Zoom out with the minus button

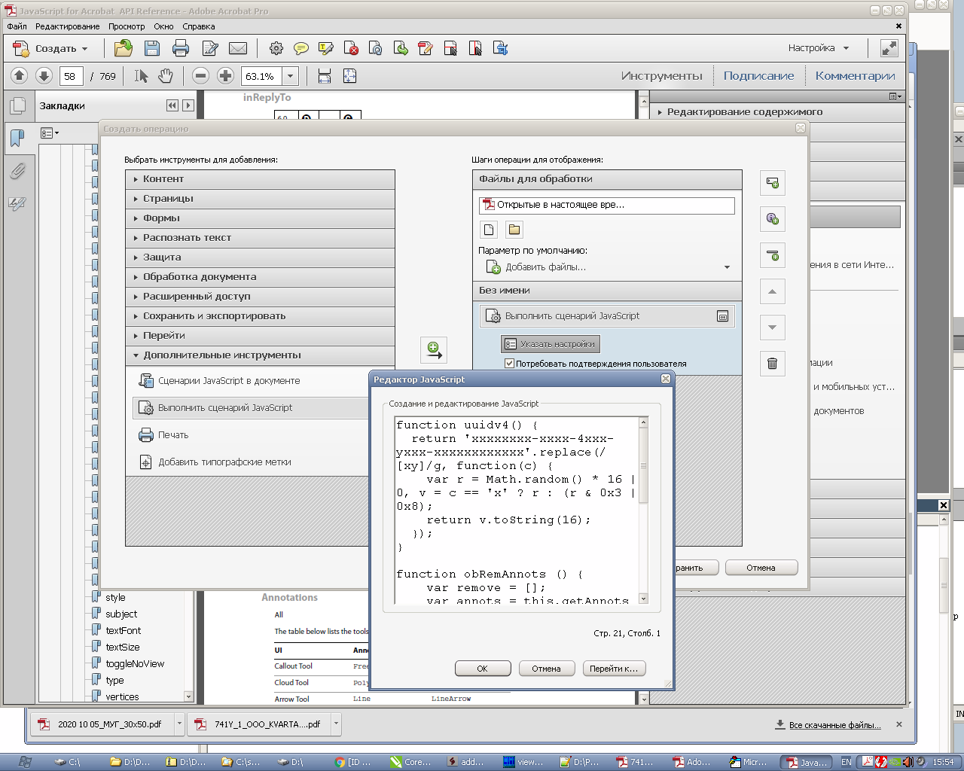(x=200, y=75)
